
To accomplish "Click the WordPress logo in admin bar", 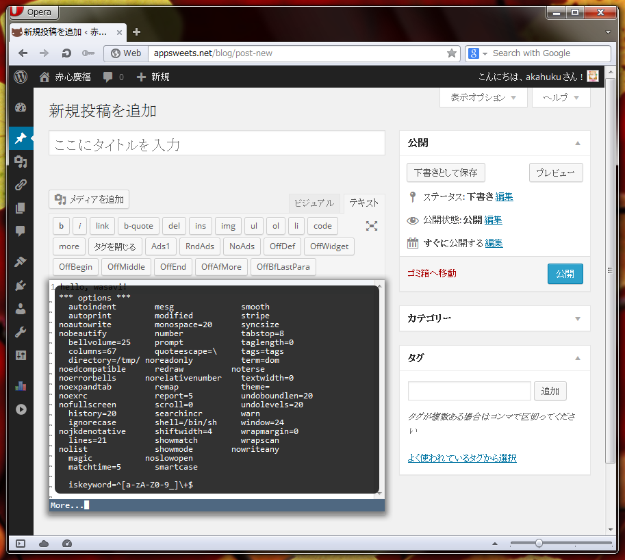I will point(21,77).
